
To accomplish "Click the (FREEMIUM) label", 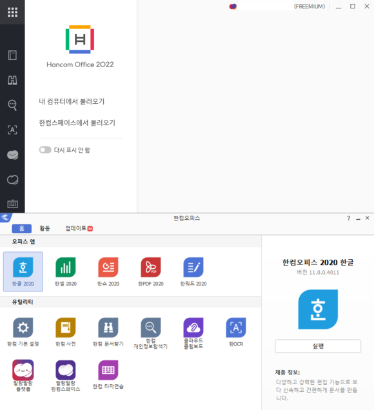I will 310,6.
